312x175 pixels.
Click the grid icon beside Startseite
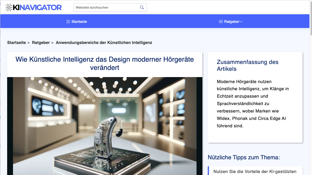[x=68, y=22]
